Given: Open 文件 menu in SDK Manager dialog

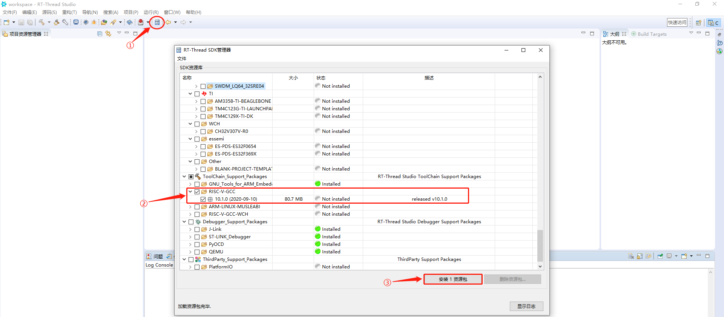Looking at the screenshot, I should [x=182, y=59].
